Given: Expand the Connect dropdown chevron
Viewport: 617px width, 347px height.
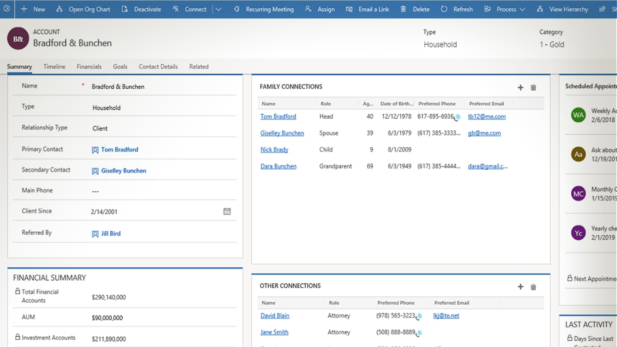Looking at the screenshot, I should (219, 9).
